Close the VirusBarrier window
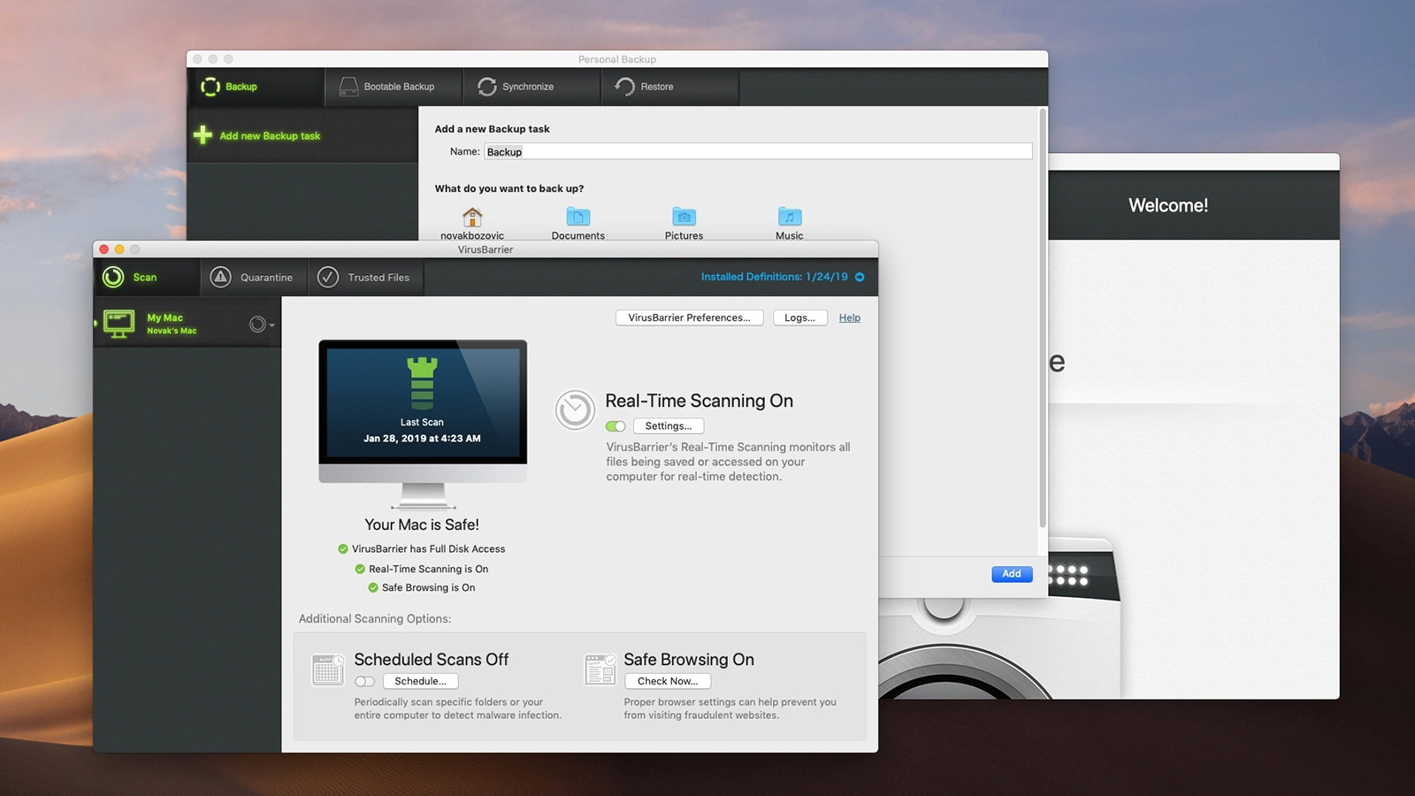1415x796 pixels. tap(103, 249)
